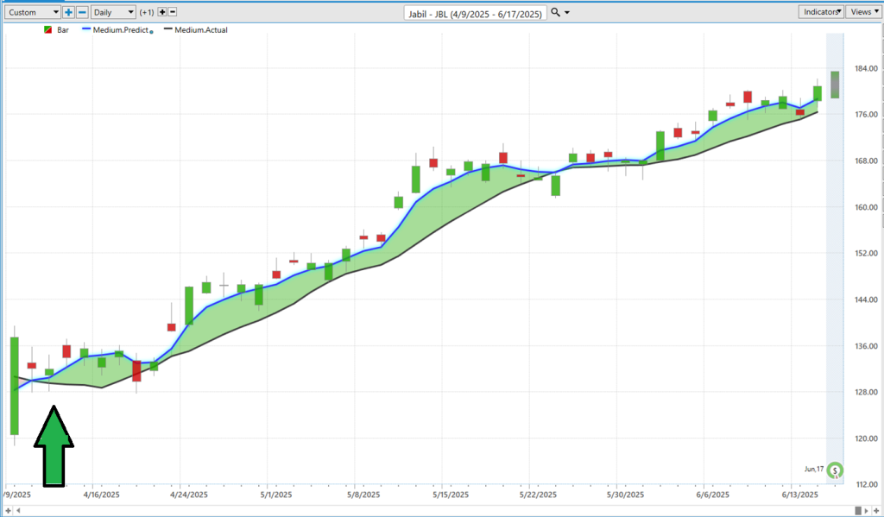Click the green dollar earnings marker

pos(835,470)
